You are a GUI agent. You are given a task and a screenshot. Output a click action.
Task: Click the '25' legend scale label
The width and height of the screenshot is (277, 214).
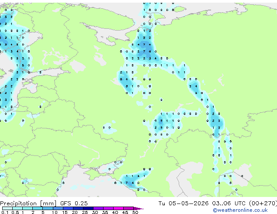tap(85, 212)
